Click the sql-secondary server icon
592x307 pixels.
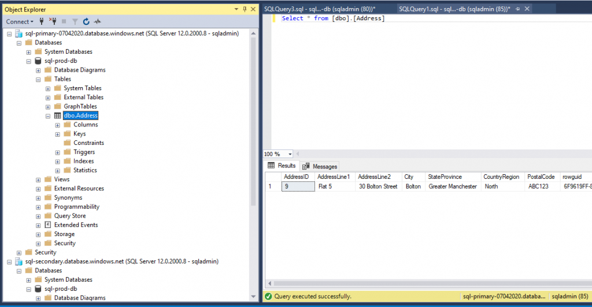pyautogui.click(x=18, y=261)
